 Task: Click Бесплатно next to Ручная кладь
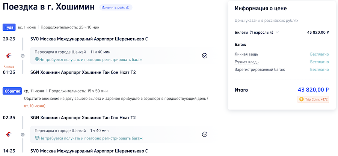(x=319, y=62)
